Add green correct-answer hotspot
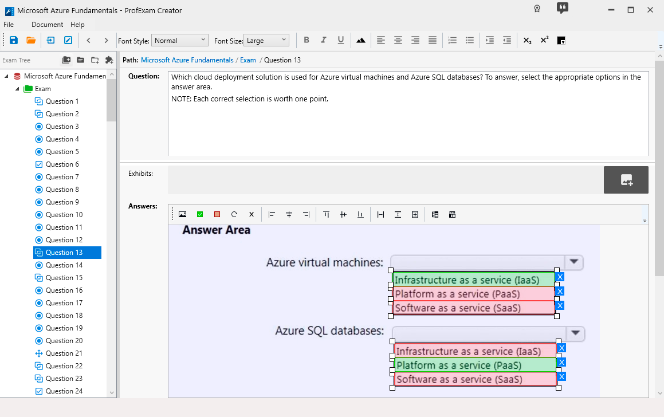 click(x=200, y=215)
